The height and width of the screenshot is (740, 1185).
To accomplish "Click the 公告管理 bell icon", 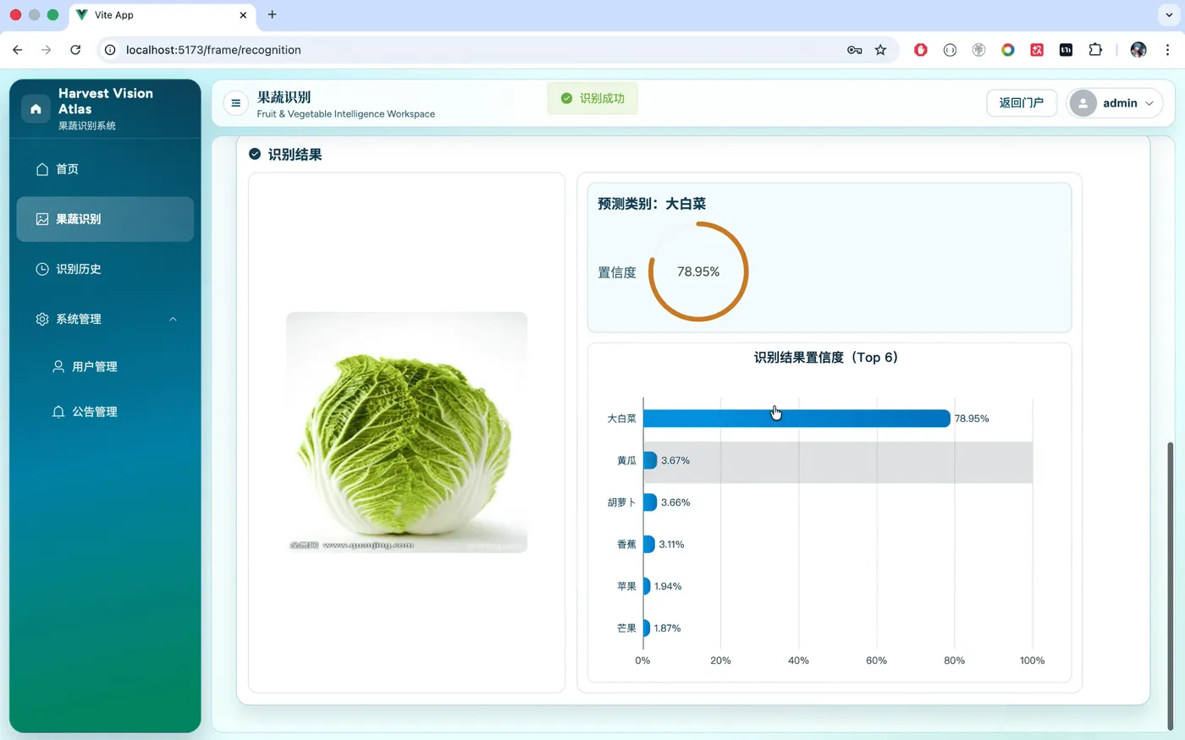I will click(x=58, y=411).
